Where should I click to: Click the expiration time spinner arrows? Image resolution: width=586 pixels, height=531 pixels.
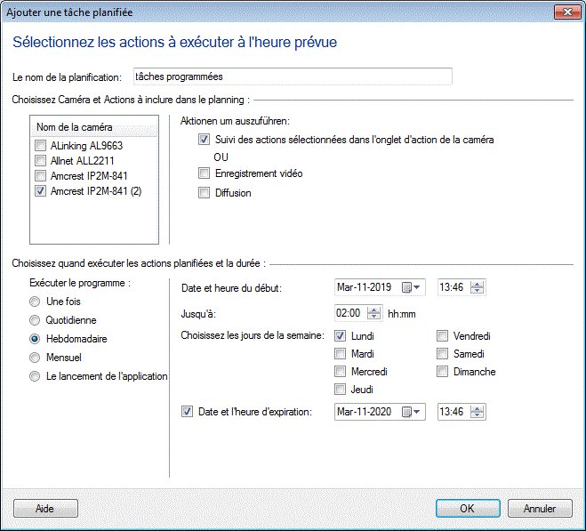coord(478,412)
